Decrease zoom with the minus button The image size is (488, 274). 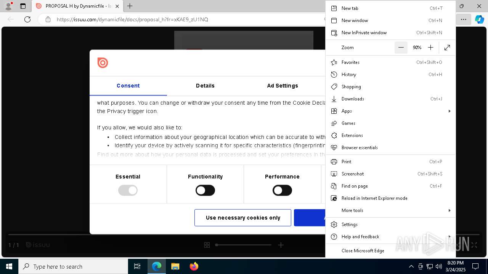click(x=401, y=48)
